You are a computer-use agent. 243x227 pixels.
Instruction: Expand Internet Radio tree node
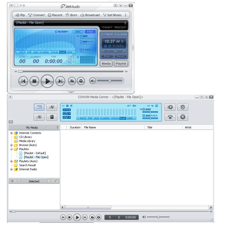(12, 169)
